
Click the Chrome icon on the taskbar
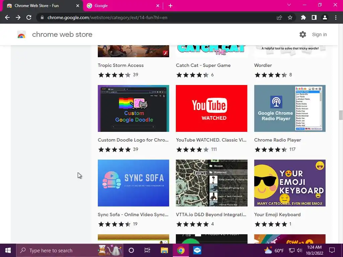click(181, 250)
